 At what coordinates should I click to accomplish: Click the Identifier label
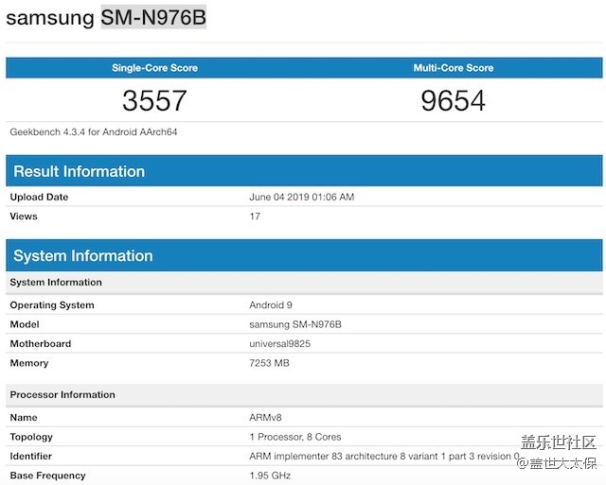tap(31, 456)
